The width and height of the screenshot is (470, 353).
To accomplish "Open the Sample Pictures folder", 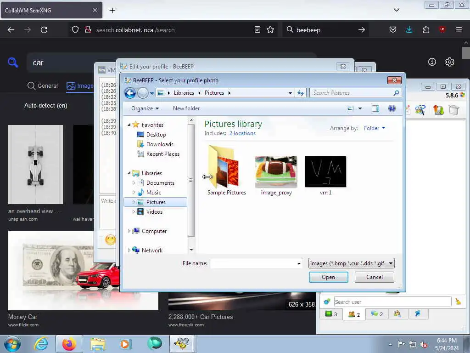I will [x=227, y=171].
